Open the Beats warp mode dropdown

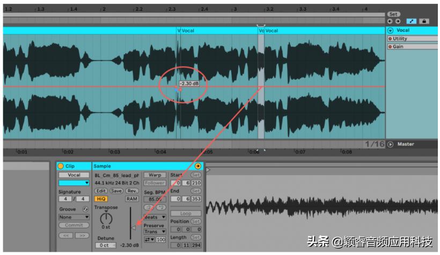click(x=155, y=217)
